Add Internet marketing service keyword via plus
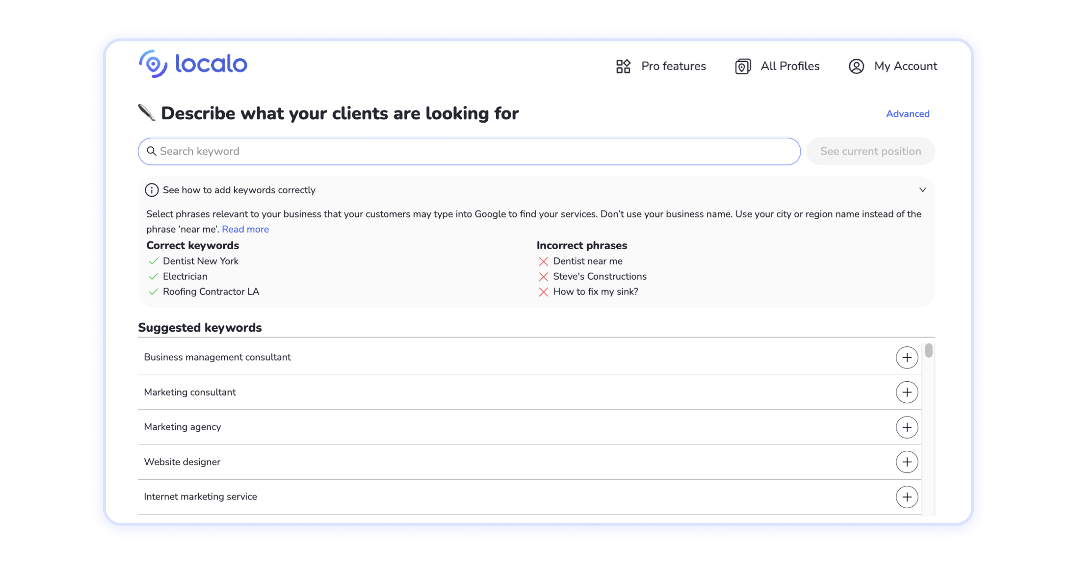This screenshot has height=564, width=1077. [907, 497]
